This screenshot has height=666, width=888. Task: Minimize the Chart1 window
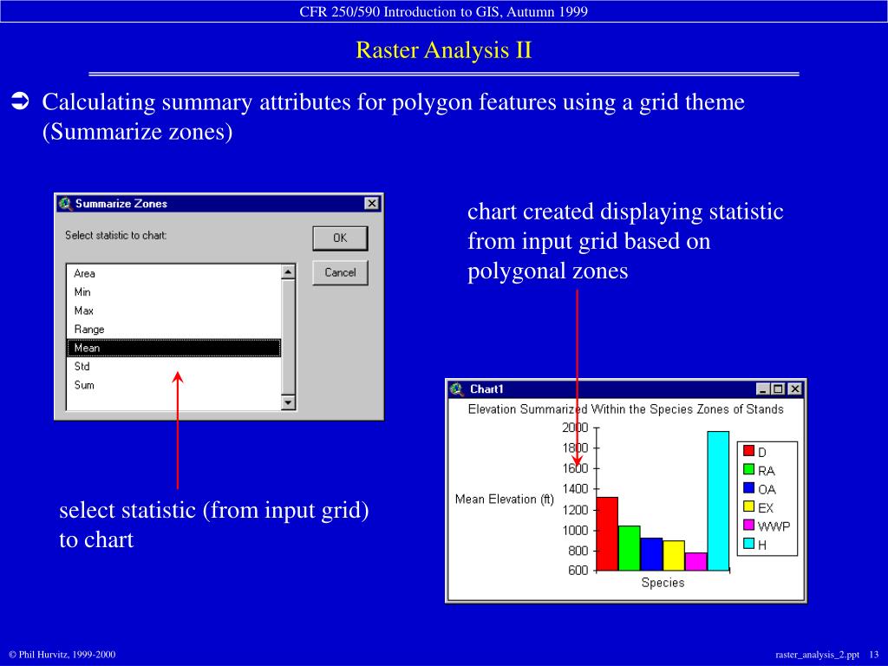(763, 389)
